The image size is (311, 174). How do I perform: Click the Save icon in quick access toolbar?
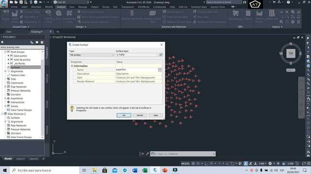click(21, 2)
